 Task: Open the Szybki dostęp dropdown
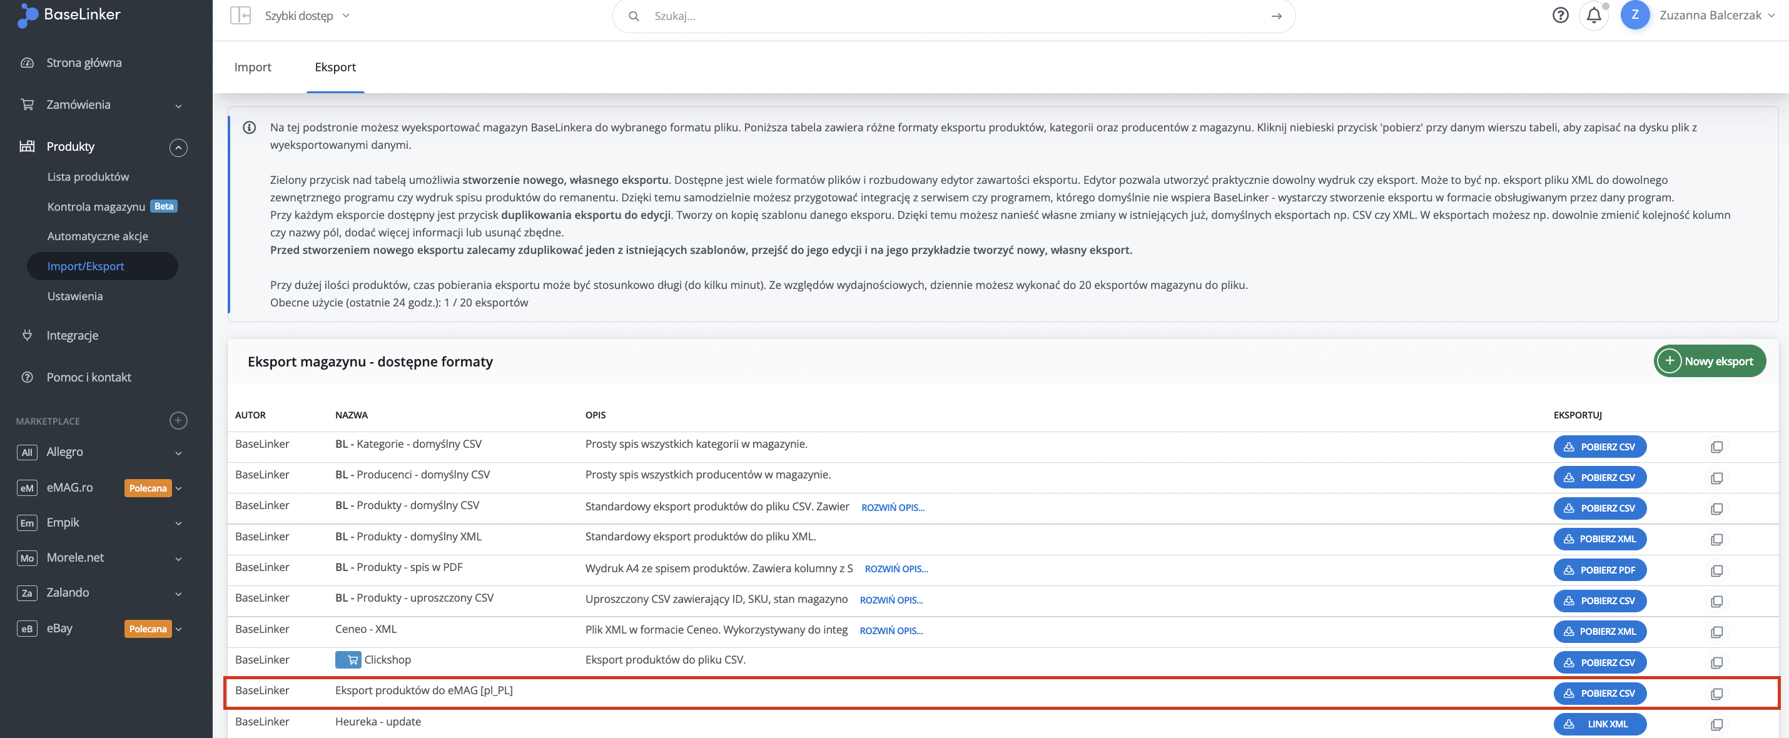(x=307, y=15)
